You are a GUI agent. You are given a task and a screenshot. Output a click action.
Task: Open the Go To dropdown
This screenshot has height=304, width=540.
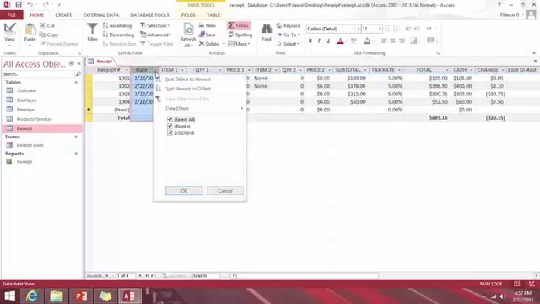289,35
